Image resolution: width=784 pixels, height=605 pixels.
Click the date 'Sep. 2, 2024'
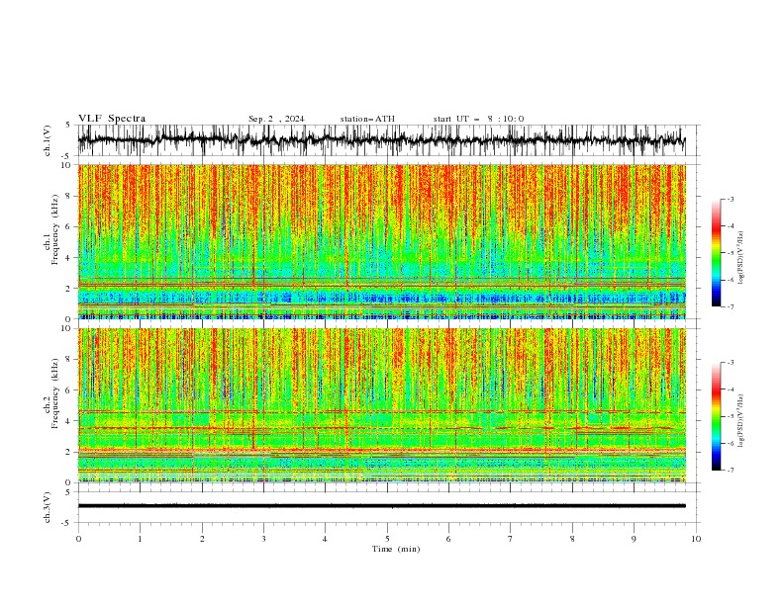pyautogui.click(x=276, y=119)
